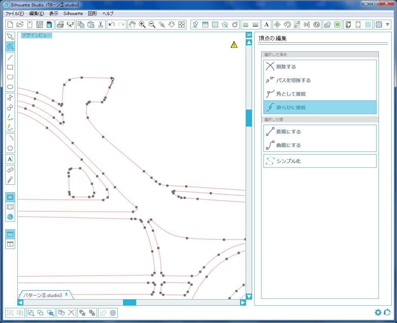The height and width of the screenshot is (323, 397).
Task: Pick the Line drawing tool
Action: click(x=10, y=57)
